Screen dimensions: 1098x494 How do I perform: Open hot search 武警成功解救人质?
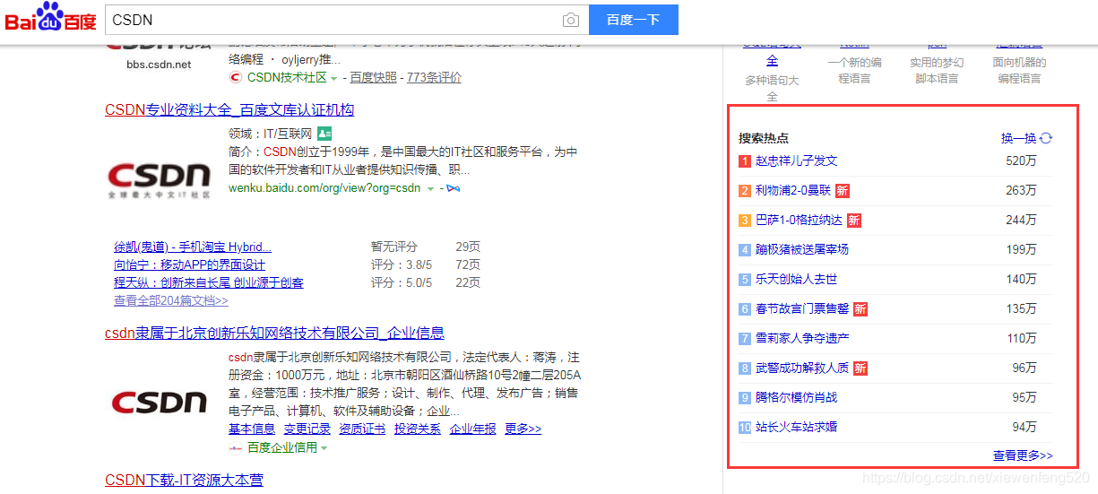pos(802,368)
